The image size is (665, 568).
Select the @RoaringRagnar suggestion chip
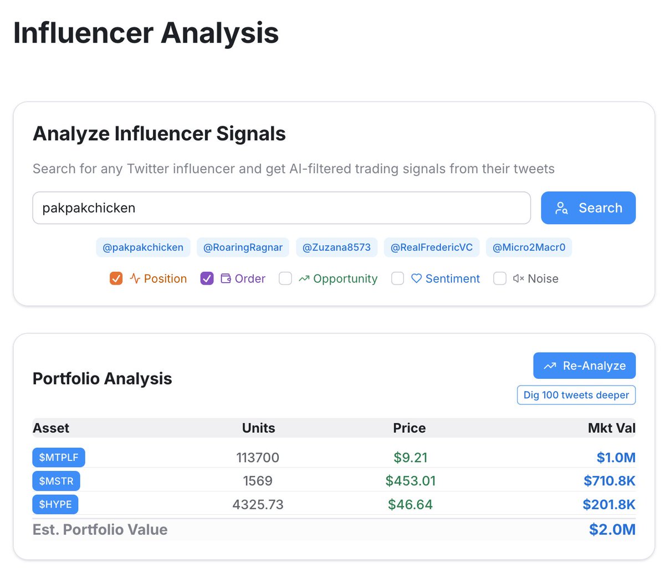click(243, 247)
